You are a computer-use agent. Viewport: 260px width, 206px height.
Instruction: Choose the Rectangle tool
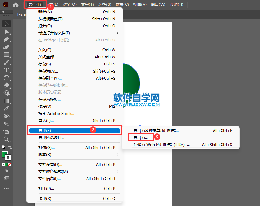click(6, 55)
